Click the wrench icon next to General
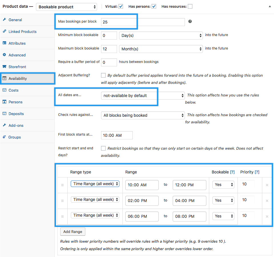Viewport: 274px width, 257px height. pos(4,20)
